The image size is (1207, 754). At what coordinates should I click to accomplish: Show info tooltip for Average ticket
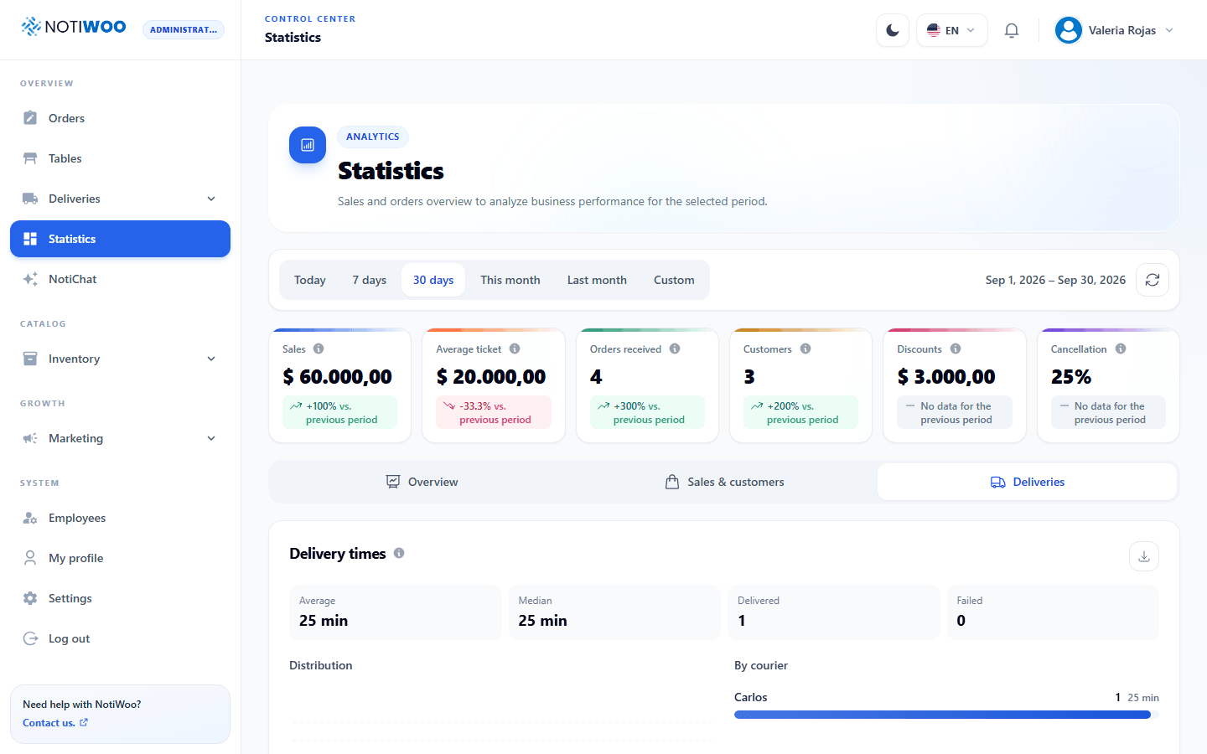(515, 349)
